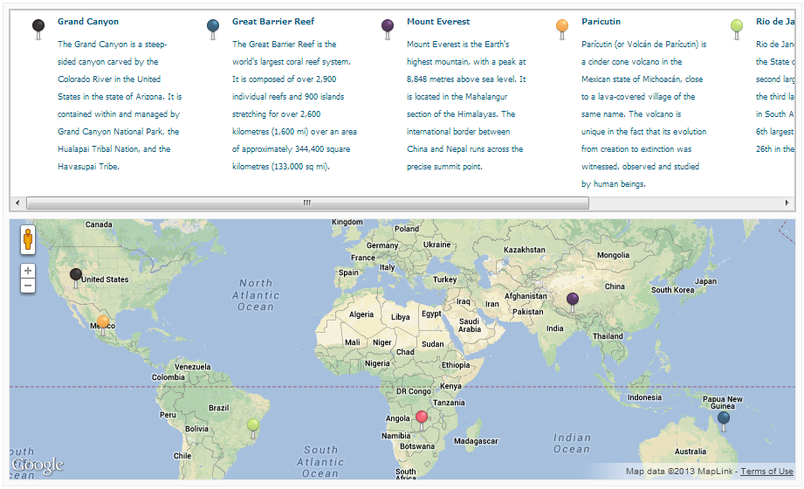This screenshot has height=489, width=804.
Task: Click the green pin beside Rio de Janeiro heading
Action: click(737, 29)
